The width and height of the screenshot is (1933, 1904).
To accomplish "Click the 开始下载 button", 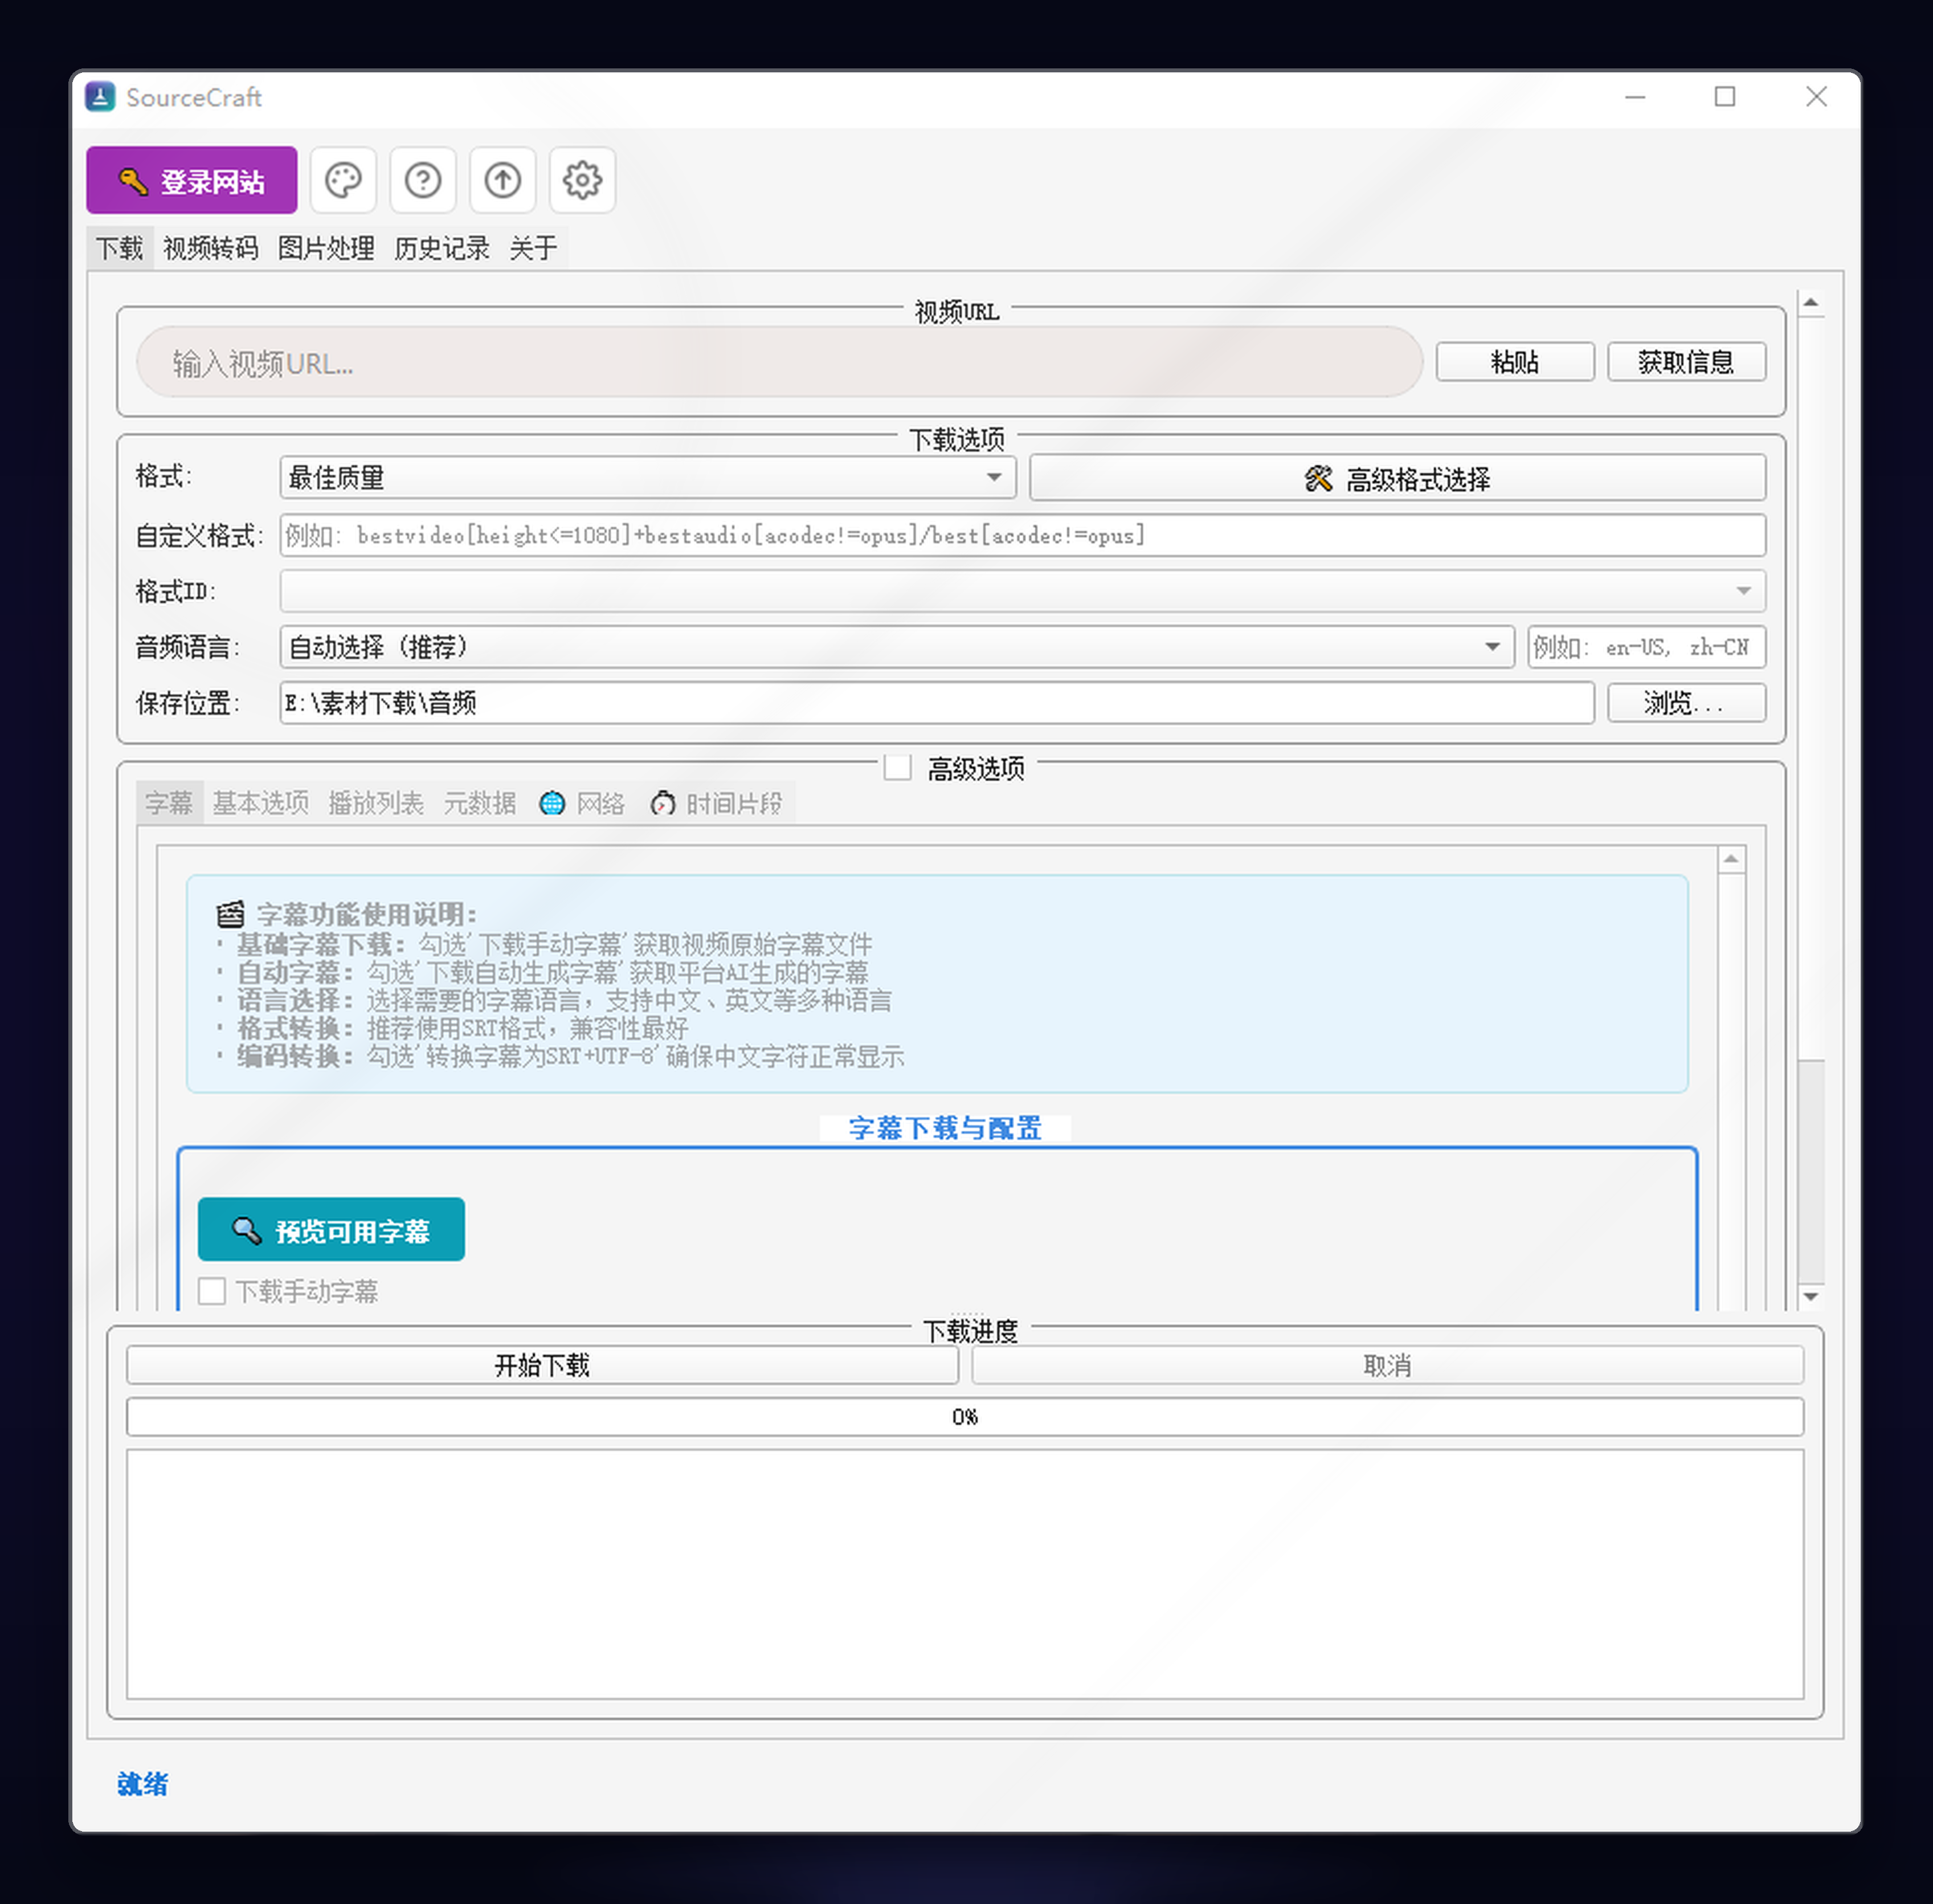I will (542, 1365).
